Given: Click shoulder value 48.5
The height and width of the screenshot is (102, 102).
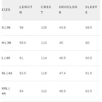Looking at the screenshot, I should pos(62,91).
